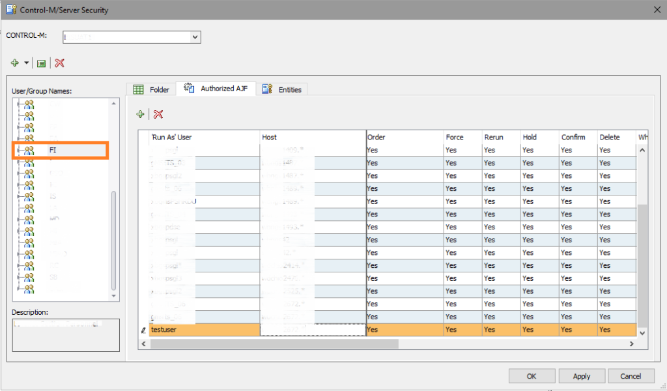Sort by the 'Run As' User column header
The height and width of the screenshot is (391, 667).
(204, 138)
